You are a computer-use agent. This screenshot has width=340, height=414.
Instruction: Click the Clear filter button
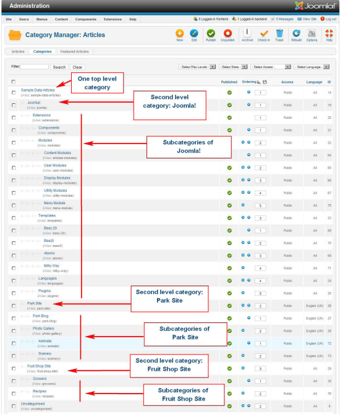[x=77, y=67]
